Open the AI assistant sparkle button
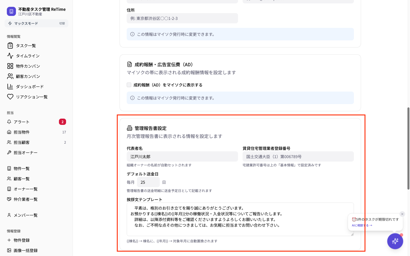This screenshot has width=410, height=256. coord(395,241)
